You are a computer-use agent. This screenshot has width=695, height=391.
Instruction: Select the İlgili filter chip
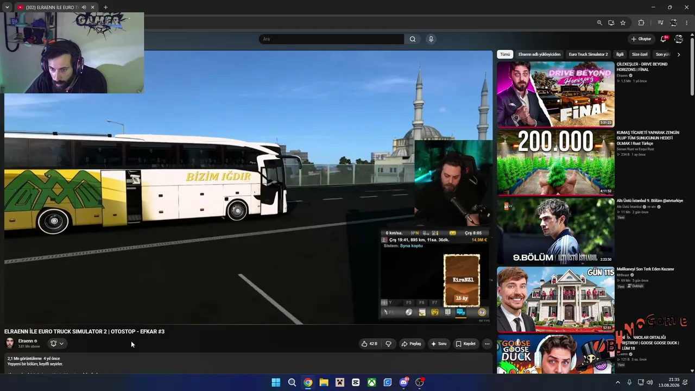(620, 54)
